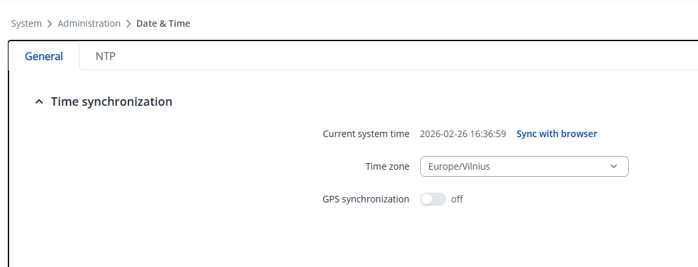Click the Time zone dropdown arrow icon

point(613,166)
